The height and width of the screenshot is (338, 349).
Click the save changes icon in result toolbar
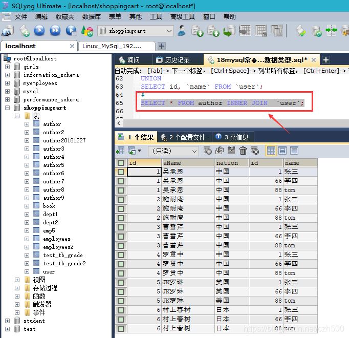pos(231,151)
